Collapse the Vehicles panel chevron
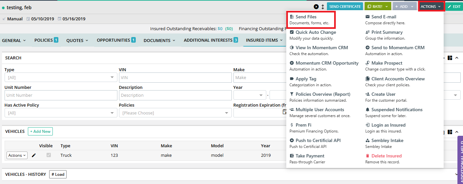 pos(457,132)
